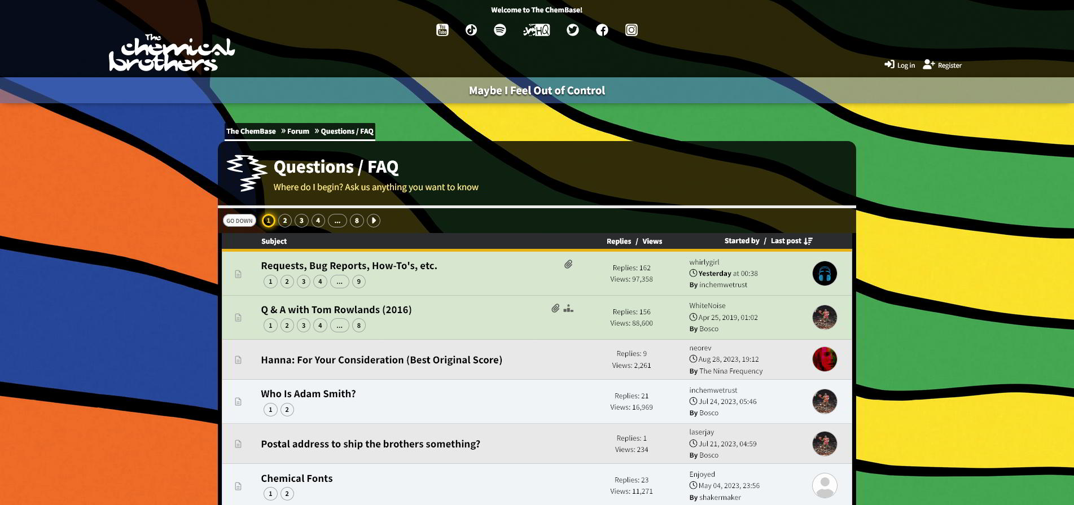Expand the ellipsis in top page navigation
This screenshot has height=505, width=1074.
tap(337, 221)
